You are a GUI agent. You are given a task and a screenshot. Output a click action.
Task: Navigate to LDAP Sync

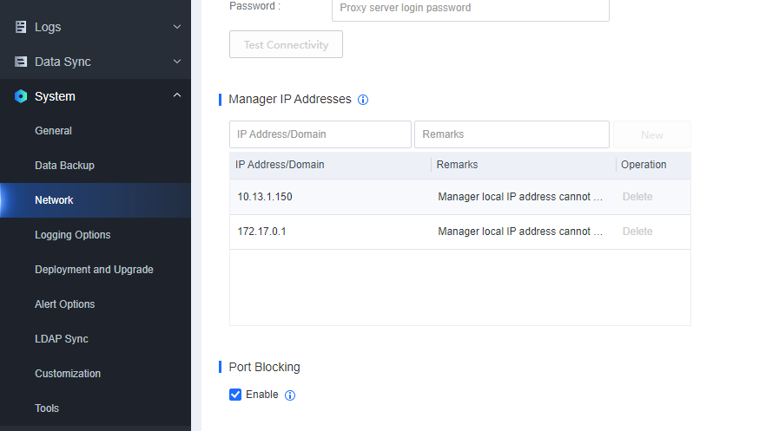point(61,339)
